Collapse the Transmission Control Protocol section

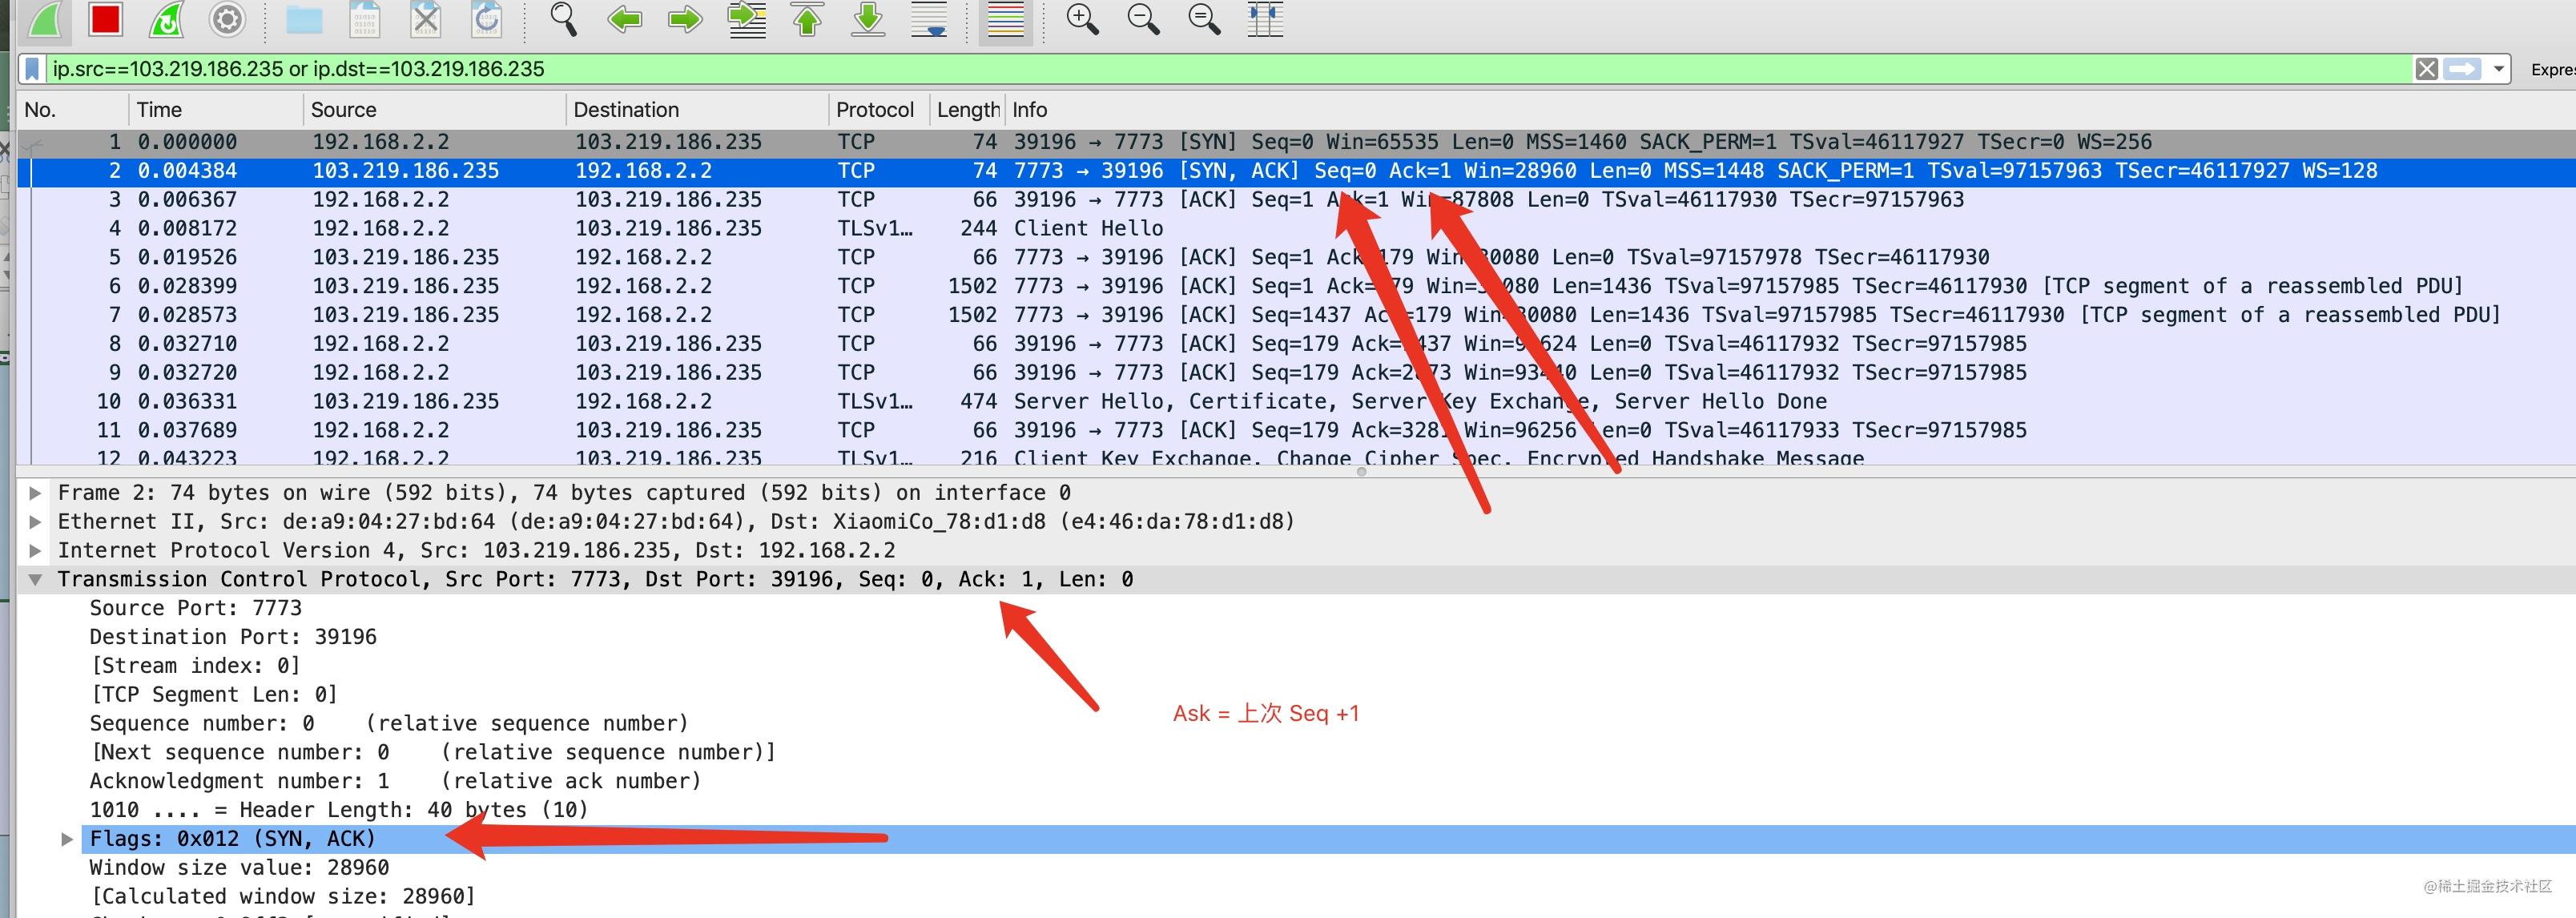point(35,580)
